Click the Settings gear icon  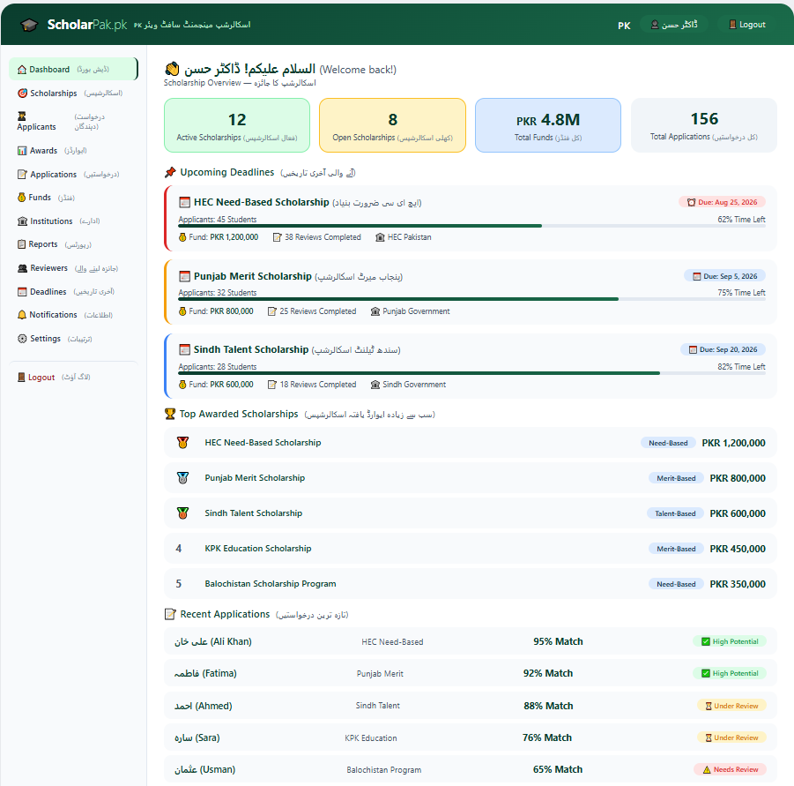click(x=22, y=339)
